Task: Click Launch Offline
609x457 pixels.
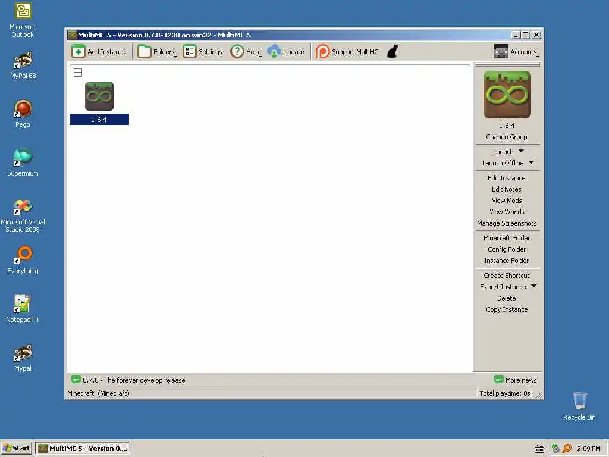Action: click(503, 163)
